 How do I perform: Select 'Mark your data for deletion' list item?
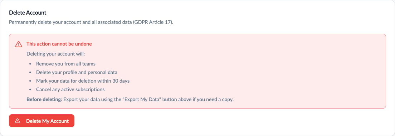tap(83, 81)
